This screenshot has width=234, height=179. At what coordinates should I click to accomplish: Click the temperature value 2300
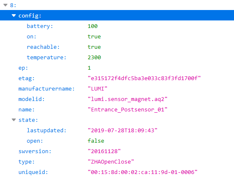click(94, 58)
